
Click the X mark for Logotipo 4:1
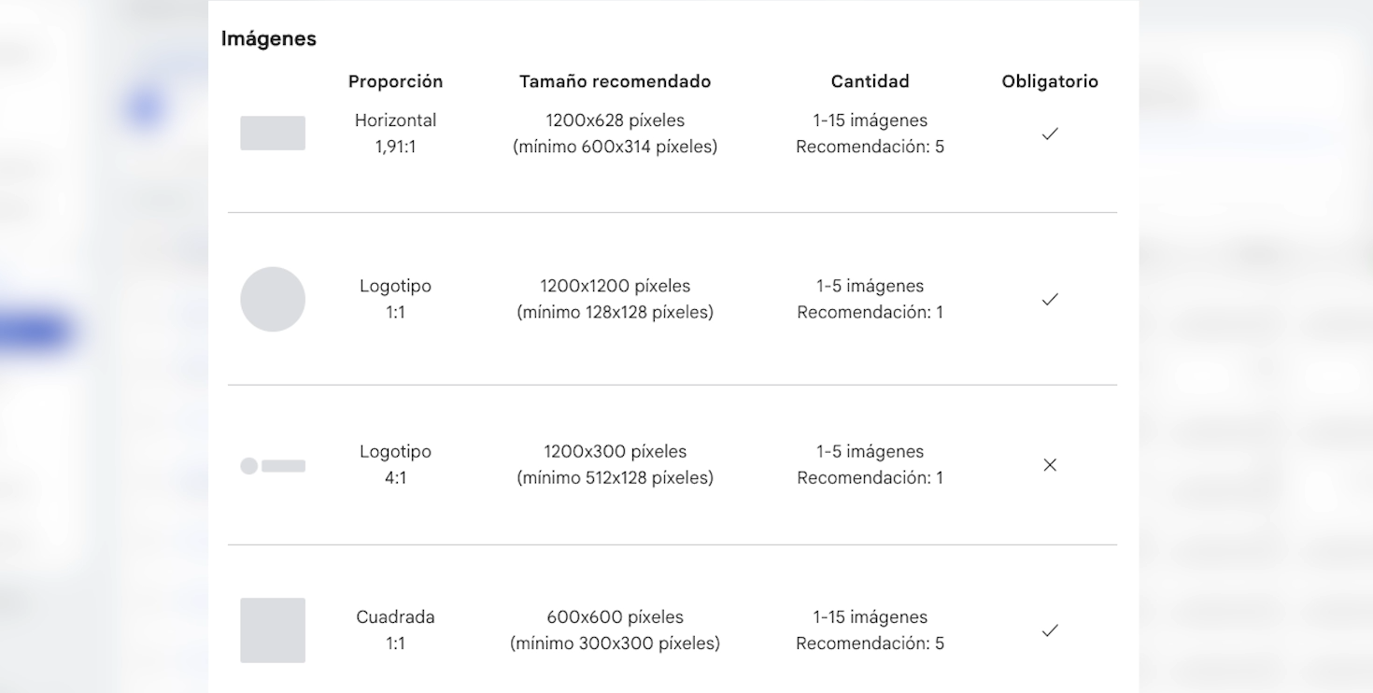(x=1050, y=465)
